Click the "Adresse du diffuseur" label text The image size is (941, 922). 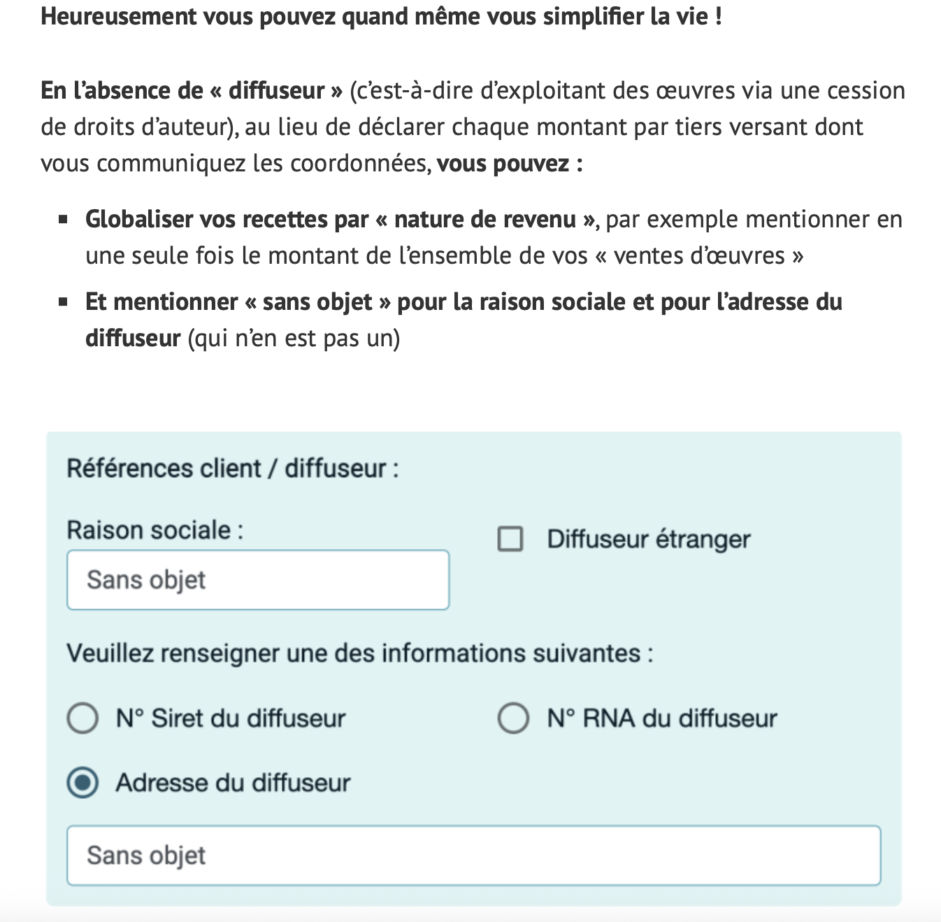pyautogui.click(x=233, y=783)
